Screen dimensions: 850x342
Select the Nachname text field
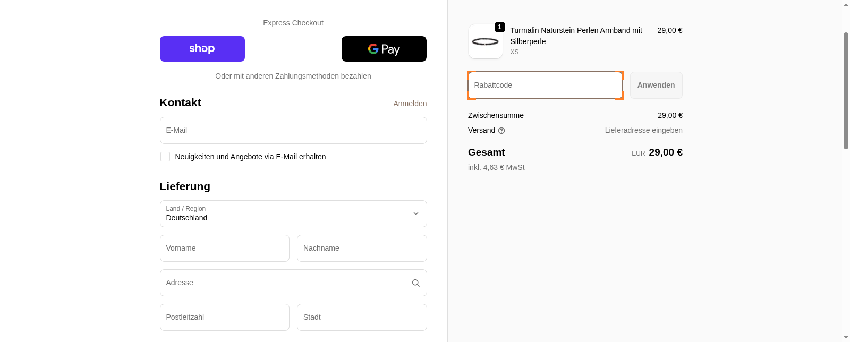pyautogui.click(x=362, y=248)
